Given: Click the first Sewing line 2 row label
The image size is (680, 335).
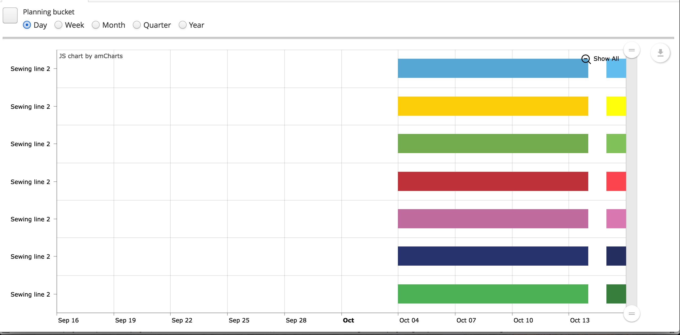Looking at the screenshot, I should (x=30, y=69).
